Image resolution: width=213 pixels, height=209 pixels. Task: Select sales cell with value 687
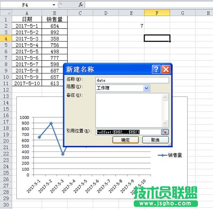pos(53,70)
